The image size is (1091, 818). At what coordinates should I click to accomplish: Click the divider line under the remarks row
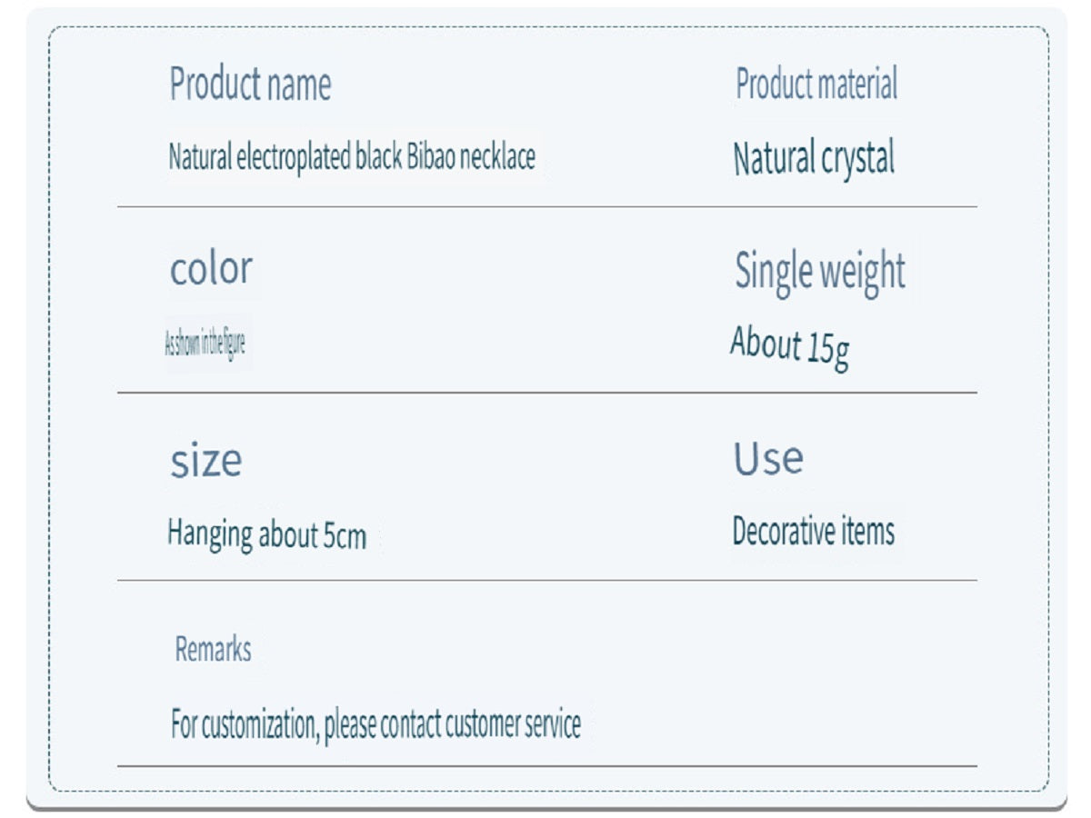click(x=545, y=766)
